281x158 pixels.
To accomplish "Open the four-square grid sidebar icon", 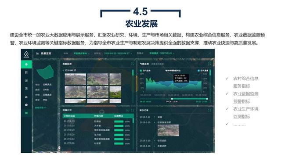I will [x=26, y=72].
